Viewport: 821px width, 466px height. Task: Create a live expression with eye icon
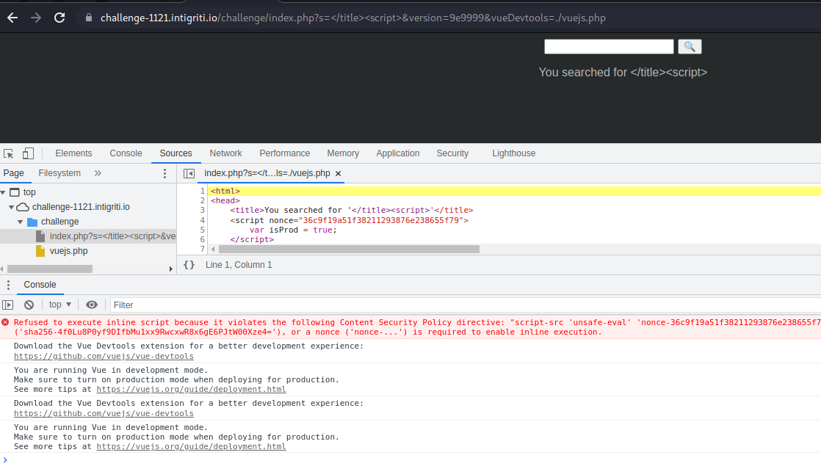click(92, 305)
